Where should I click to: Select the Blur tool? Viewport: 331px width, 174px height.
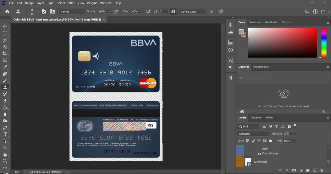click(x=5, y=114)
